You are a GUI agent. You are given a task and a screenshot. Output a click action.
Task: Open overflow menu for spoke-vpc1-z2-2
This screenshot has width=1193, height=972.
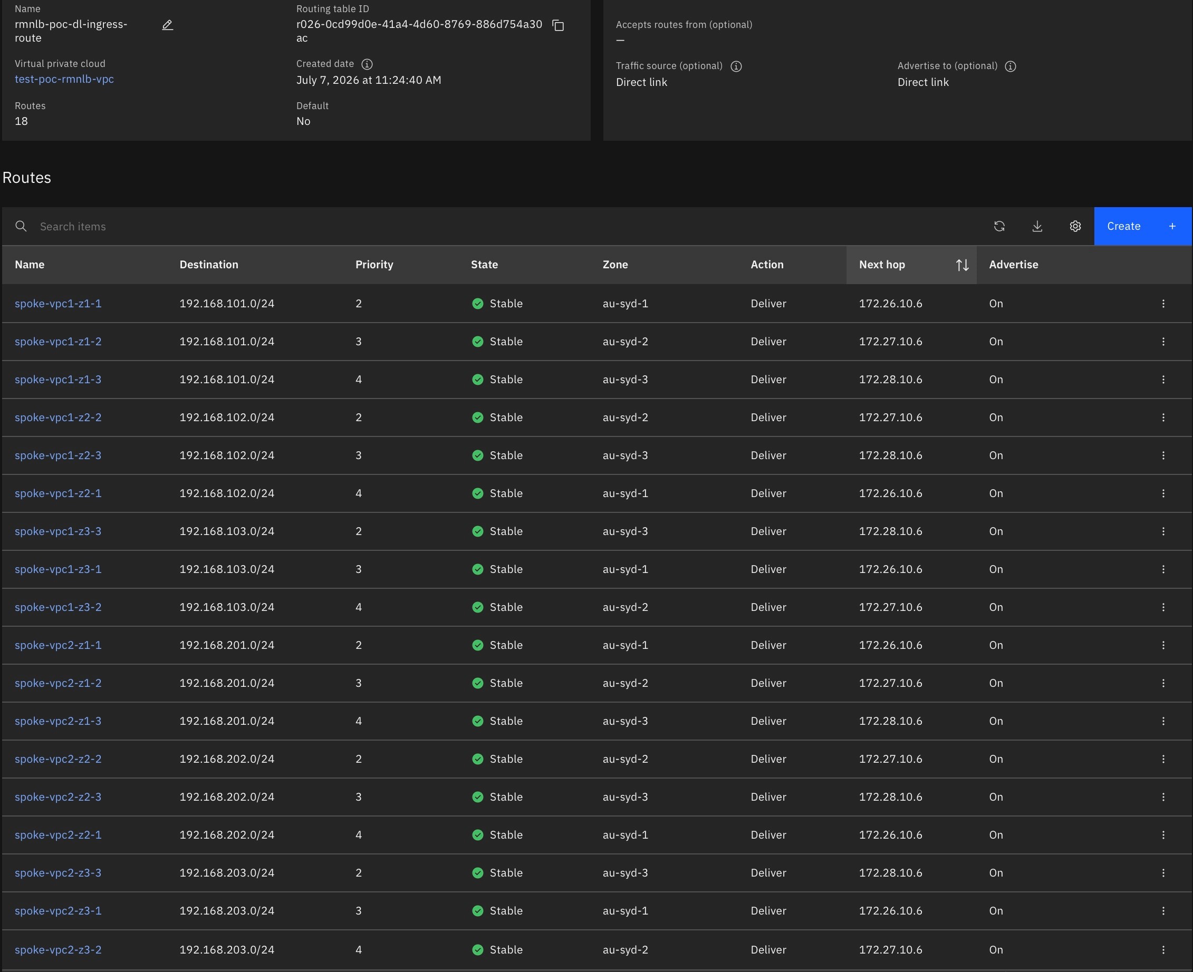coord(1163,417)
